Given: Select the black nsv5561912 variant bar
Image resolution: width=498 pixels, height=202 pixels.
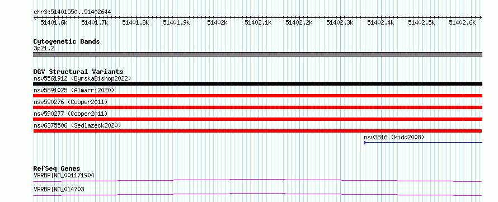Looking at the screenshot, I should click(258, 84).
